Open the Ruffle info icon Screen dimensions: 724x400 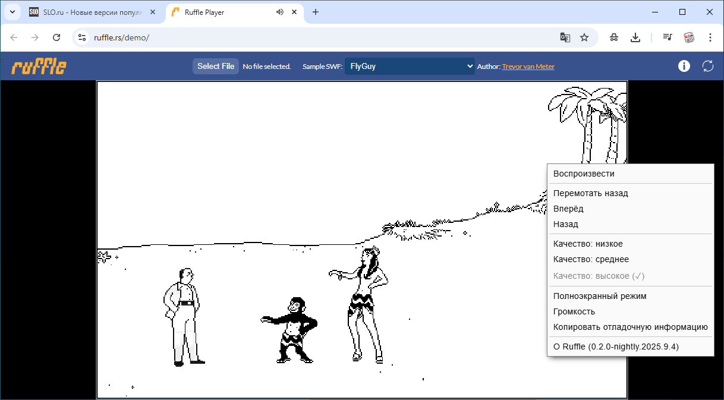pyautogui.click(x=684, y=66)
